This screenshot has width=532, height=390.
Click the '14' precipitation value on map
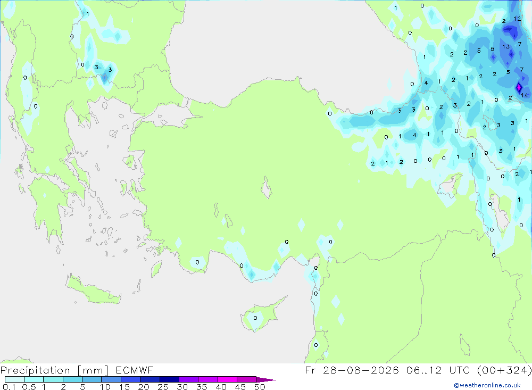525,95
